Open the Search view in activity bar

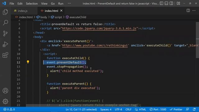pyautogui.click(x=5, y=23)
